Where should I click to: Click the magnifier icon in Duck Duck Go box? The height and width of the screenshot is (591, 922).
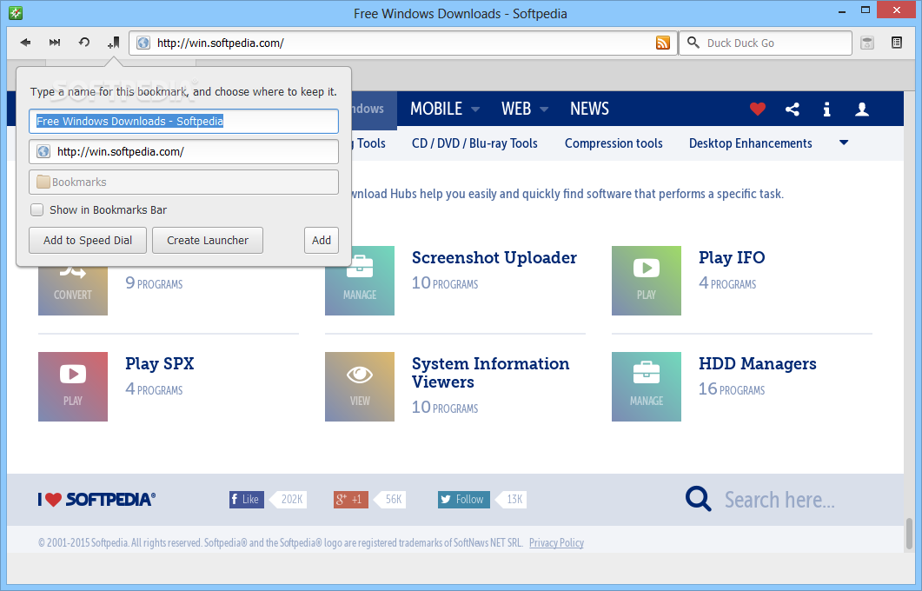pyautogui.click(x=693, y=43)
